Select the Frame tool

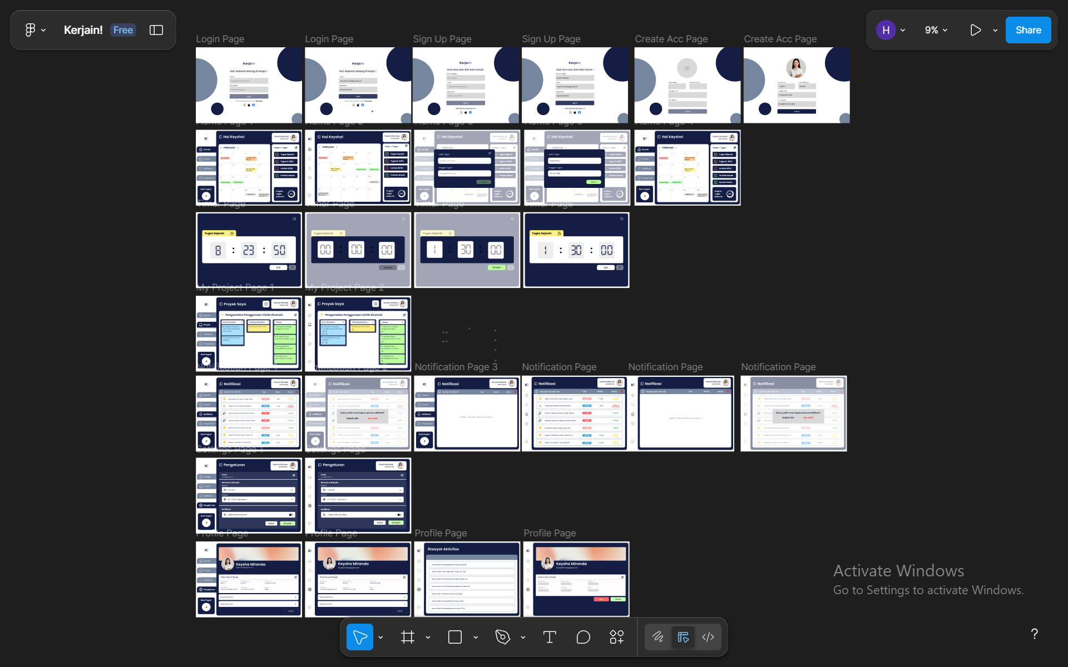pos(408,637)
